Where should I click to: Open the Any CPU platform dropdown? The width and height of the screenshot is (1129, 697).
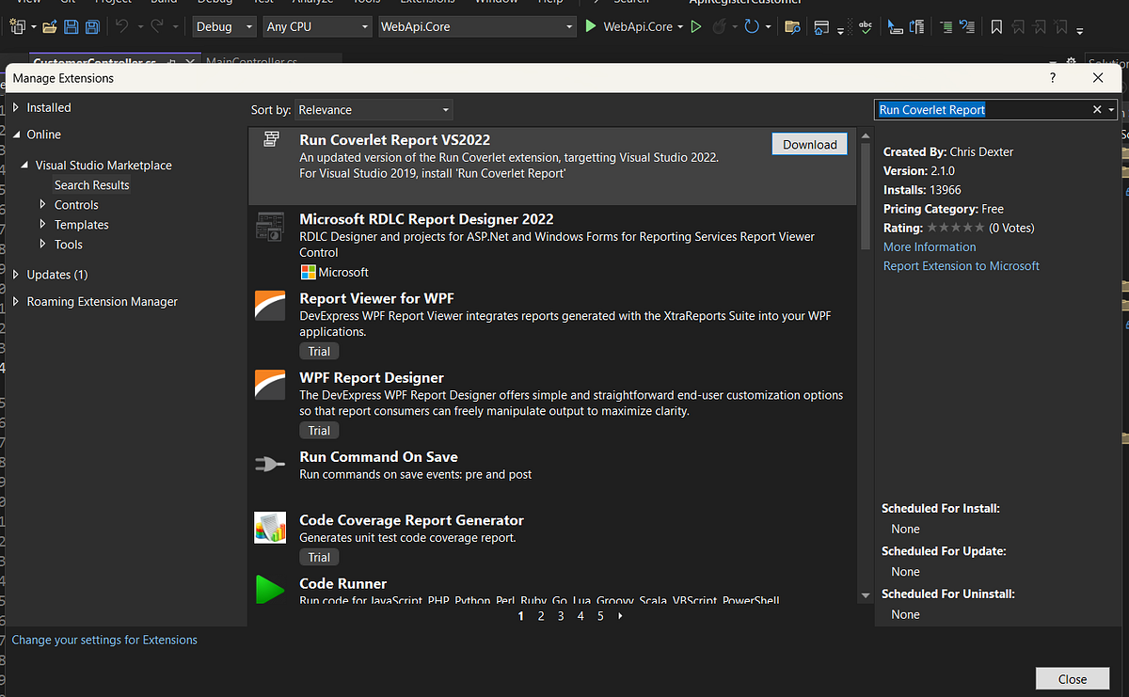pyautogui.click(x=317, y=26)
